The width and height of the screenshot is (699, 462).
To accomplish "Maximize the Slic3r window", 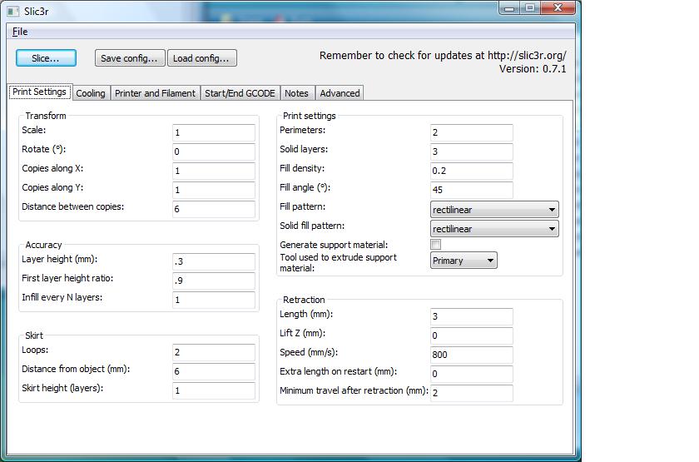I will [531, 7].
